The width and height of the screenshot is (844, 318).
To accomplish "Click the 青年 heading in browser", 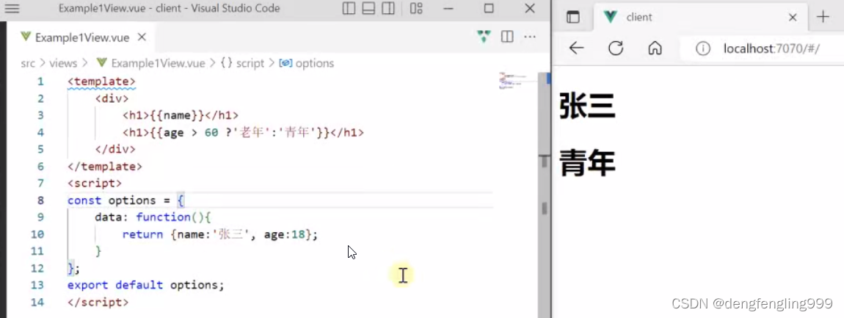I will (587, 163).
